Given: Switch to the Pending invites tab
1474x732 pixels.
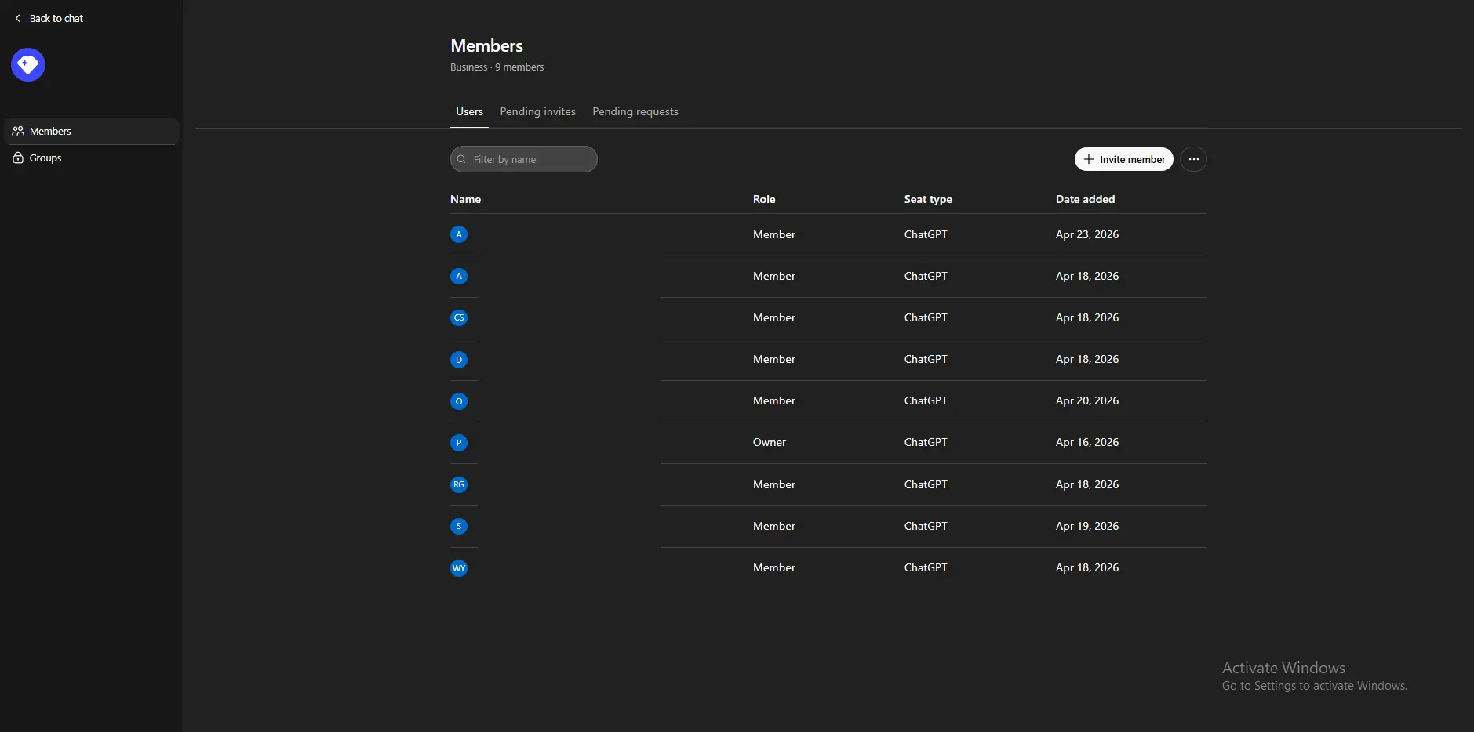Looking at the screenshot, I should [x=537, y=111].
